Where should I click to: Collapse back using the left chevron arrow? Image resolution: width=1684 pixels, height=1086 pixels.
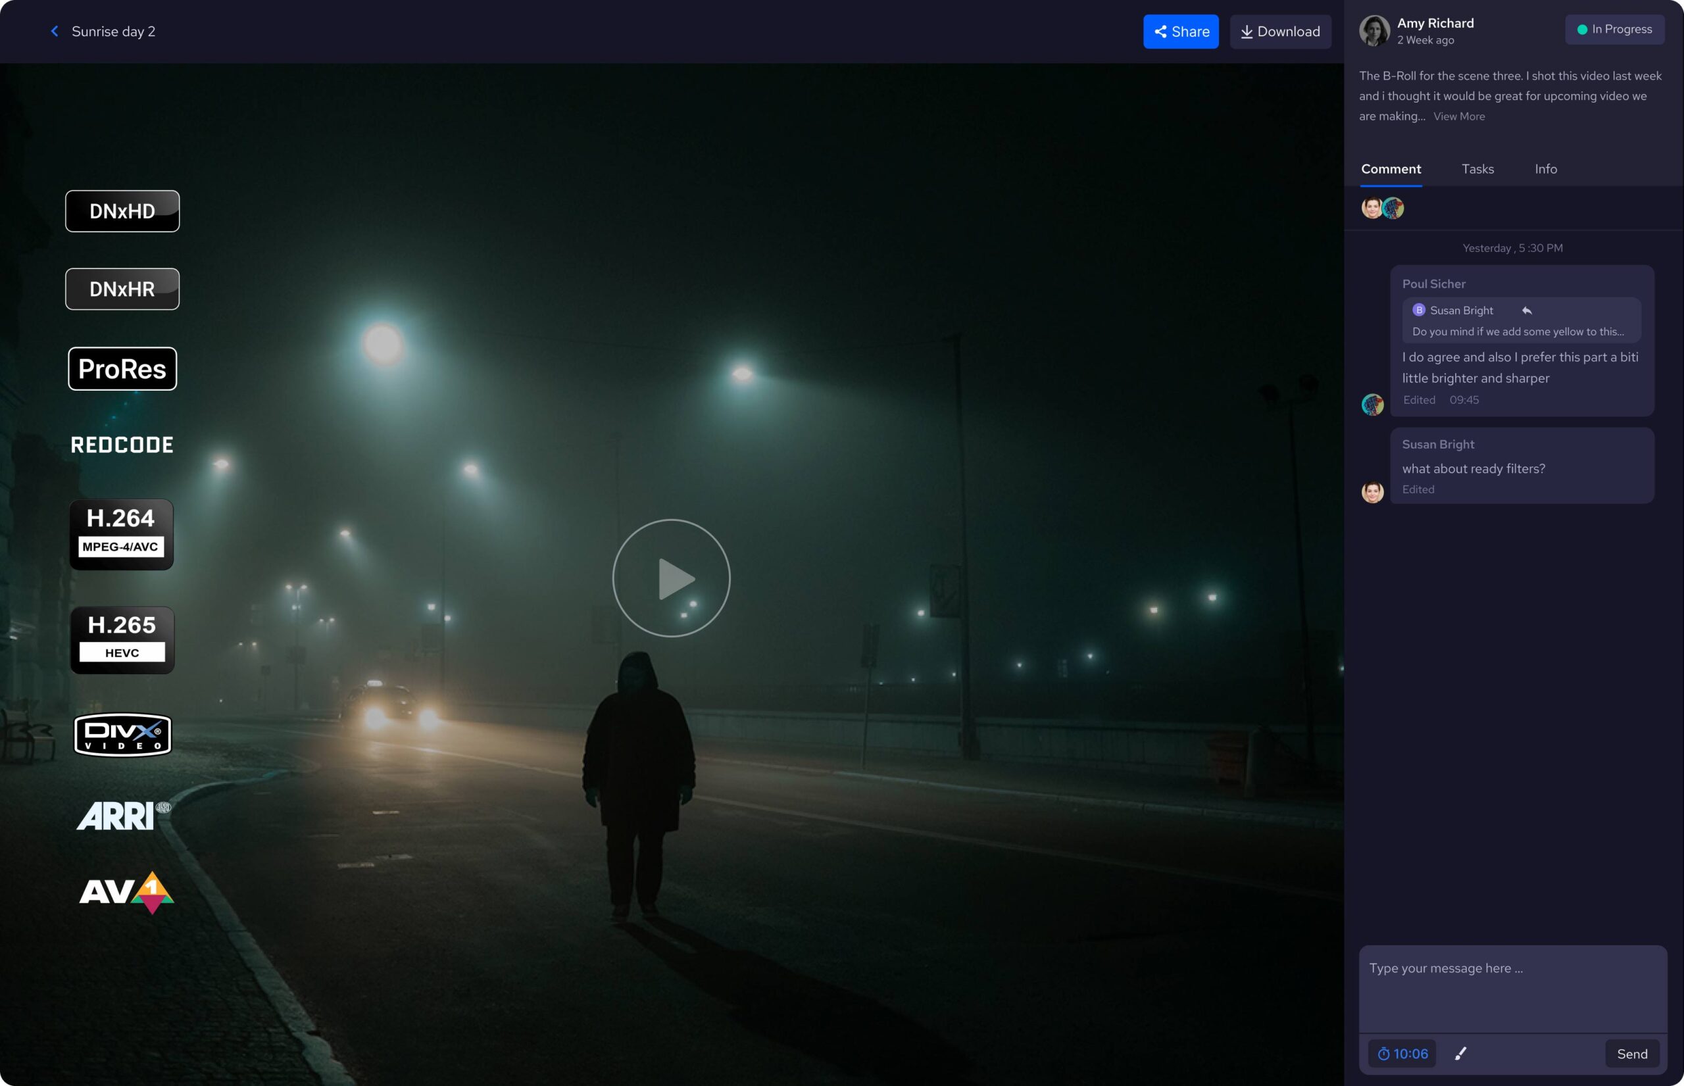pyautogui.click(x=55, y=31)
